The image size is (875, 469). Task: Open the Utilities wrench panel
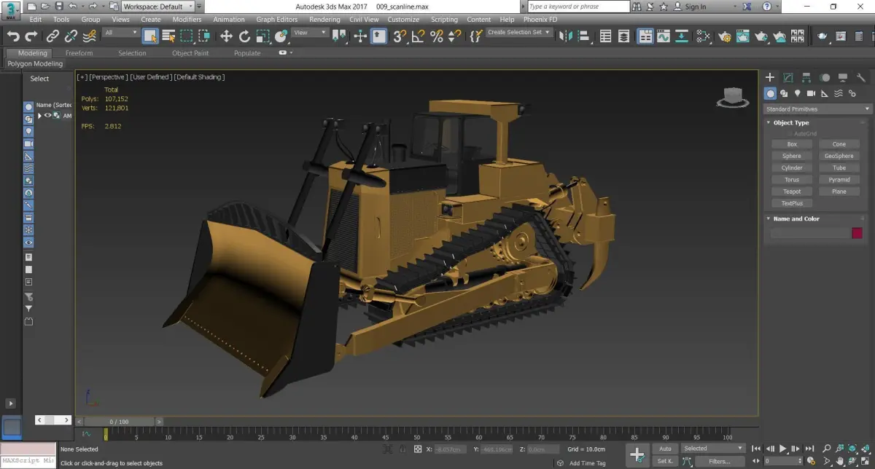pyautogui.click(x=861, y=78)
